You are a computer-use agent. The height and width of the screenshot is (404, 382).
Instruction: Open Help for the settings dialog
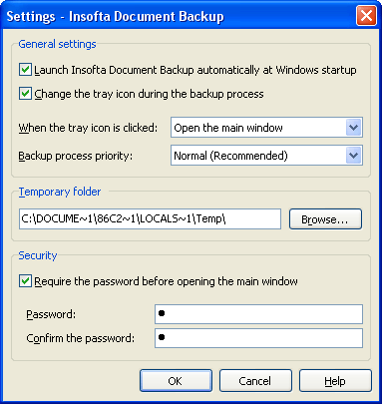[335, 381]
